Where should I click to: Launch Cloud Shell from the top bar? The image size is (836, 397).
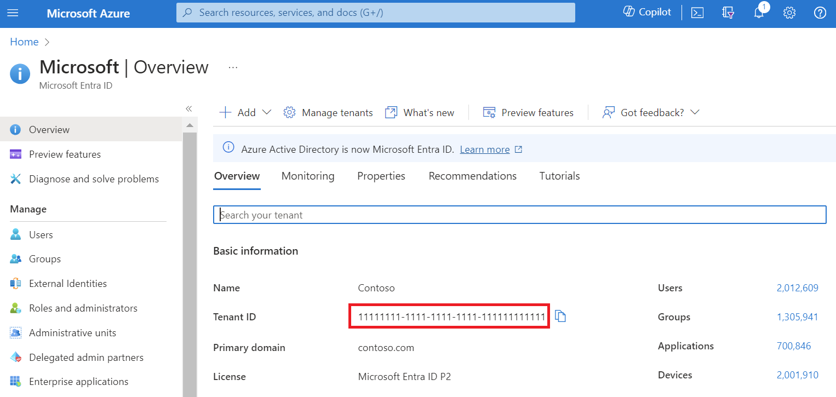(x=697, y=13)
